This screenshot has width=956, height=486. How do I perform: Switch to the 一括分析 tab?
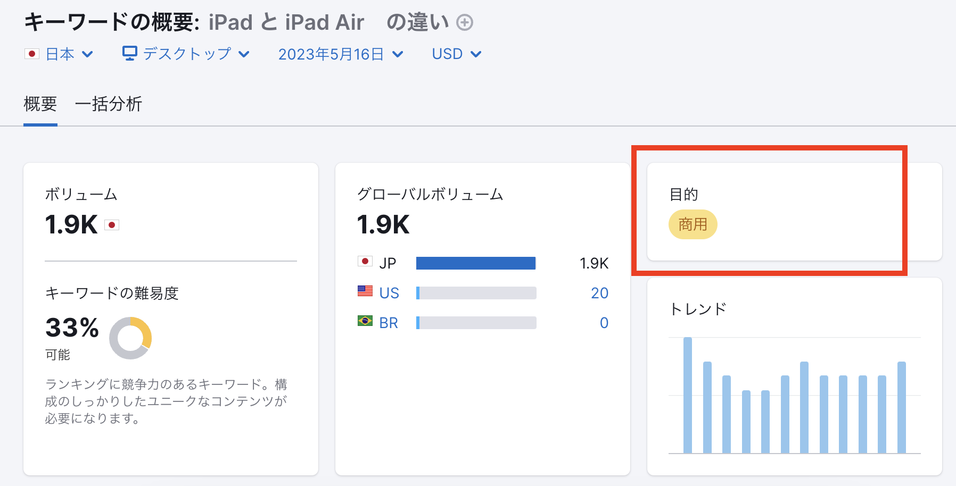click(109, 104)
